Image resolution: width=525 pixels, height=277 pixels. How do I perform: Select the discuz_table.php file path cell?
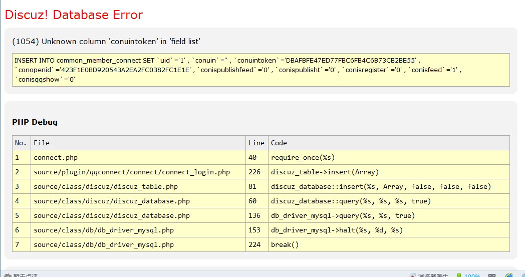(106, 186)
